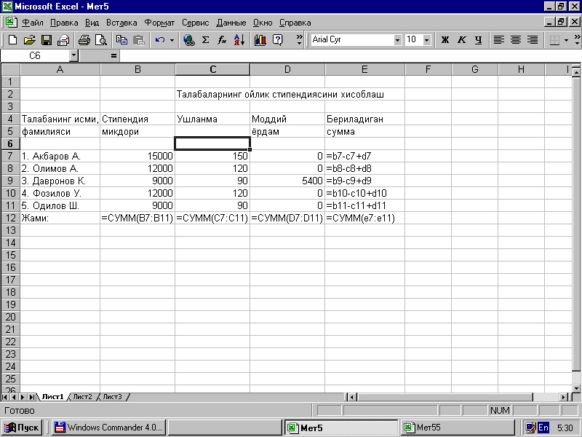Open the Вставка menu
582x437 pixels.
[x=121, y=23]
